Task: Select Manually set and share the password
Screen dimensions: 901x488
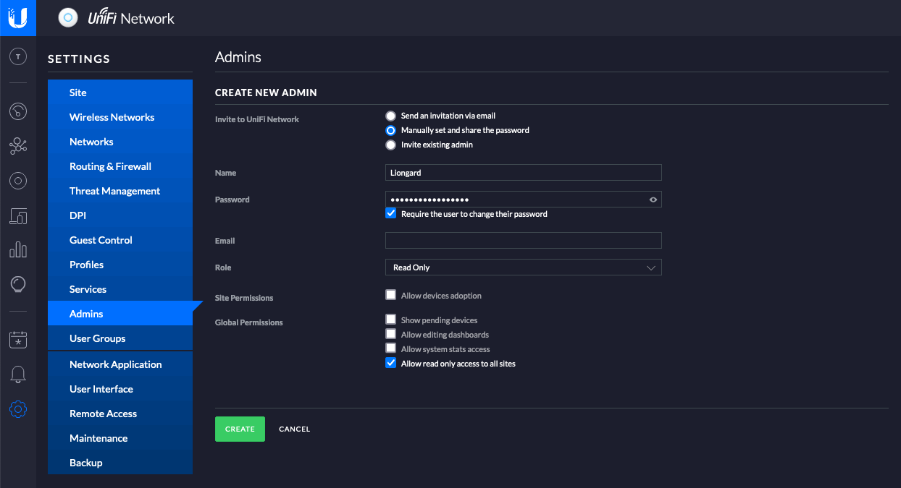Action: click(x=391, y=130)
